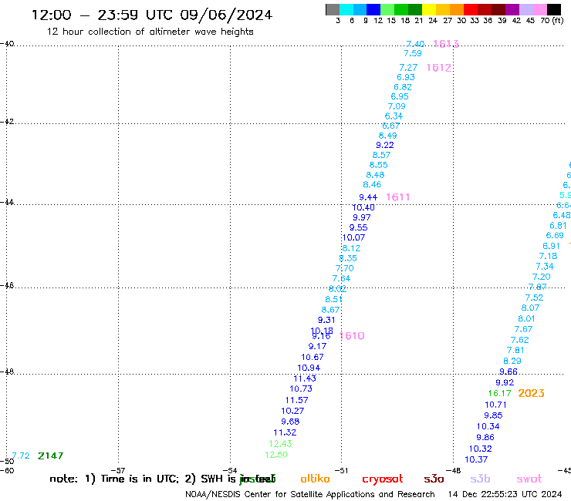
Task: Click the 9.17 wave height reading
Action: 317,346
